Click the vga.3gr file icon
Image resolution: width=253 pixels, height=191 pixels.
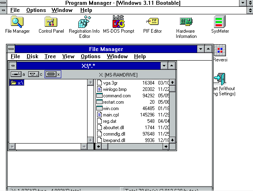coord(99,83)
